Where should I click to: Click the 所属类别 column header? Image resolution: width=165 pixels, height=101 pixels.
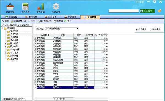point(45,35)
